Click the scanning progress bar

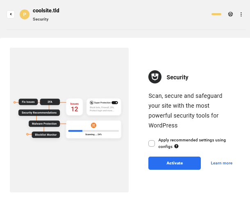(93, 131)
